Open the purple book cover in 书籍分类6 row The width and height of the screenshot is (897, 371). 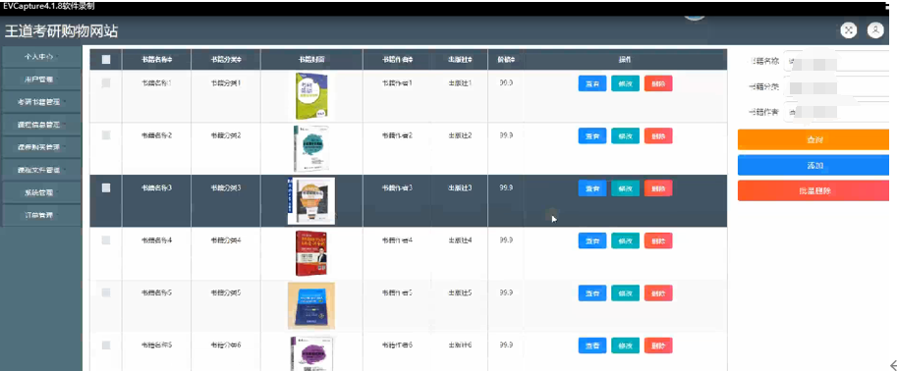[311, 353]
